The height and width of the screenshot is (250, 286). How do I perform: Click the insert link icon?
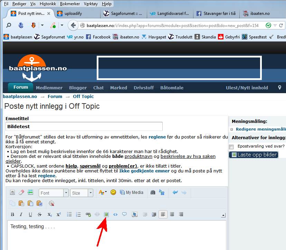(88, 214)
